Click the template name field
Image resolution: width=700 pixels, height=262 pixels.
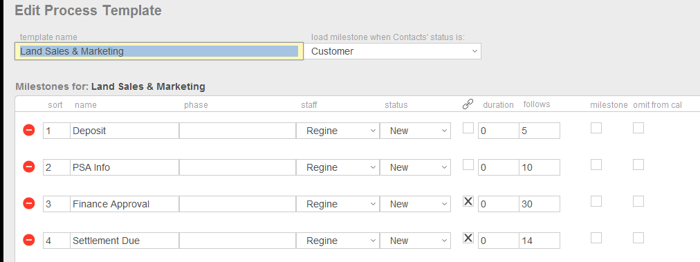pos(159,51)
